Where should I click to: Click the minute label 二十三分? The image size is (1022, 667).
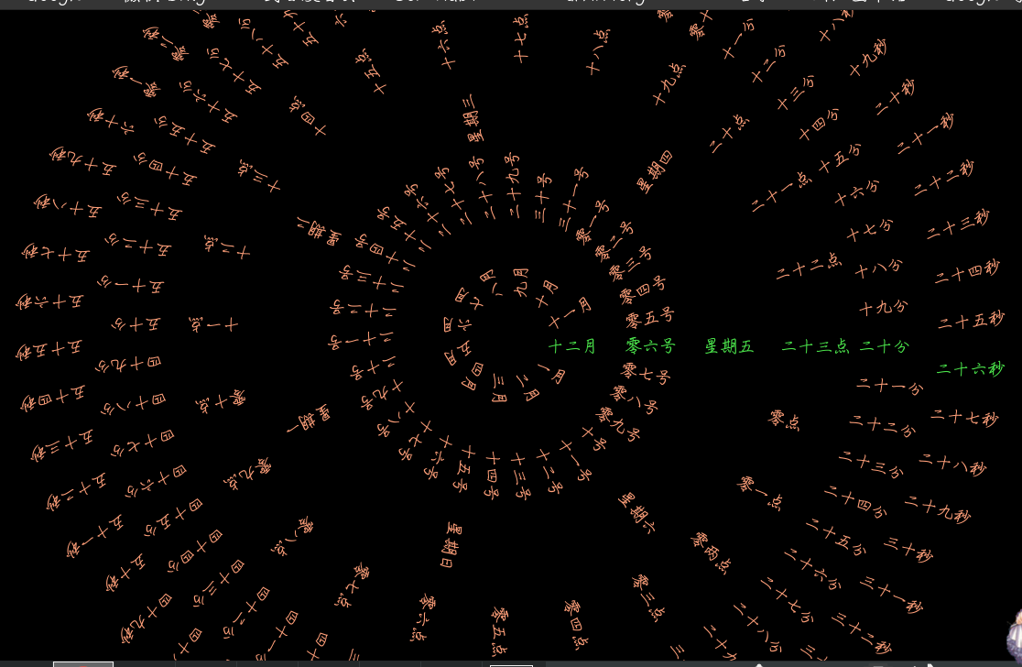point(871,465)
